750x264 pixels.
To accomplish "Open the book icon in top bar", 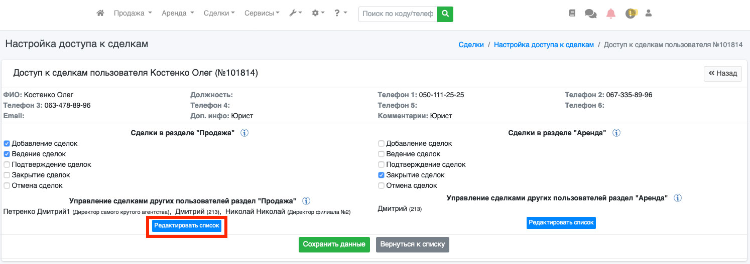I will click(572, 14).
